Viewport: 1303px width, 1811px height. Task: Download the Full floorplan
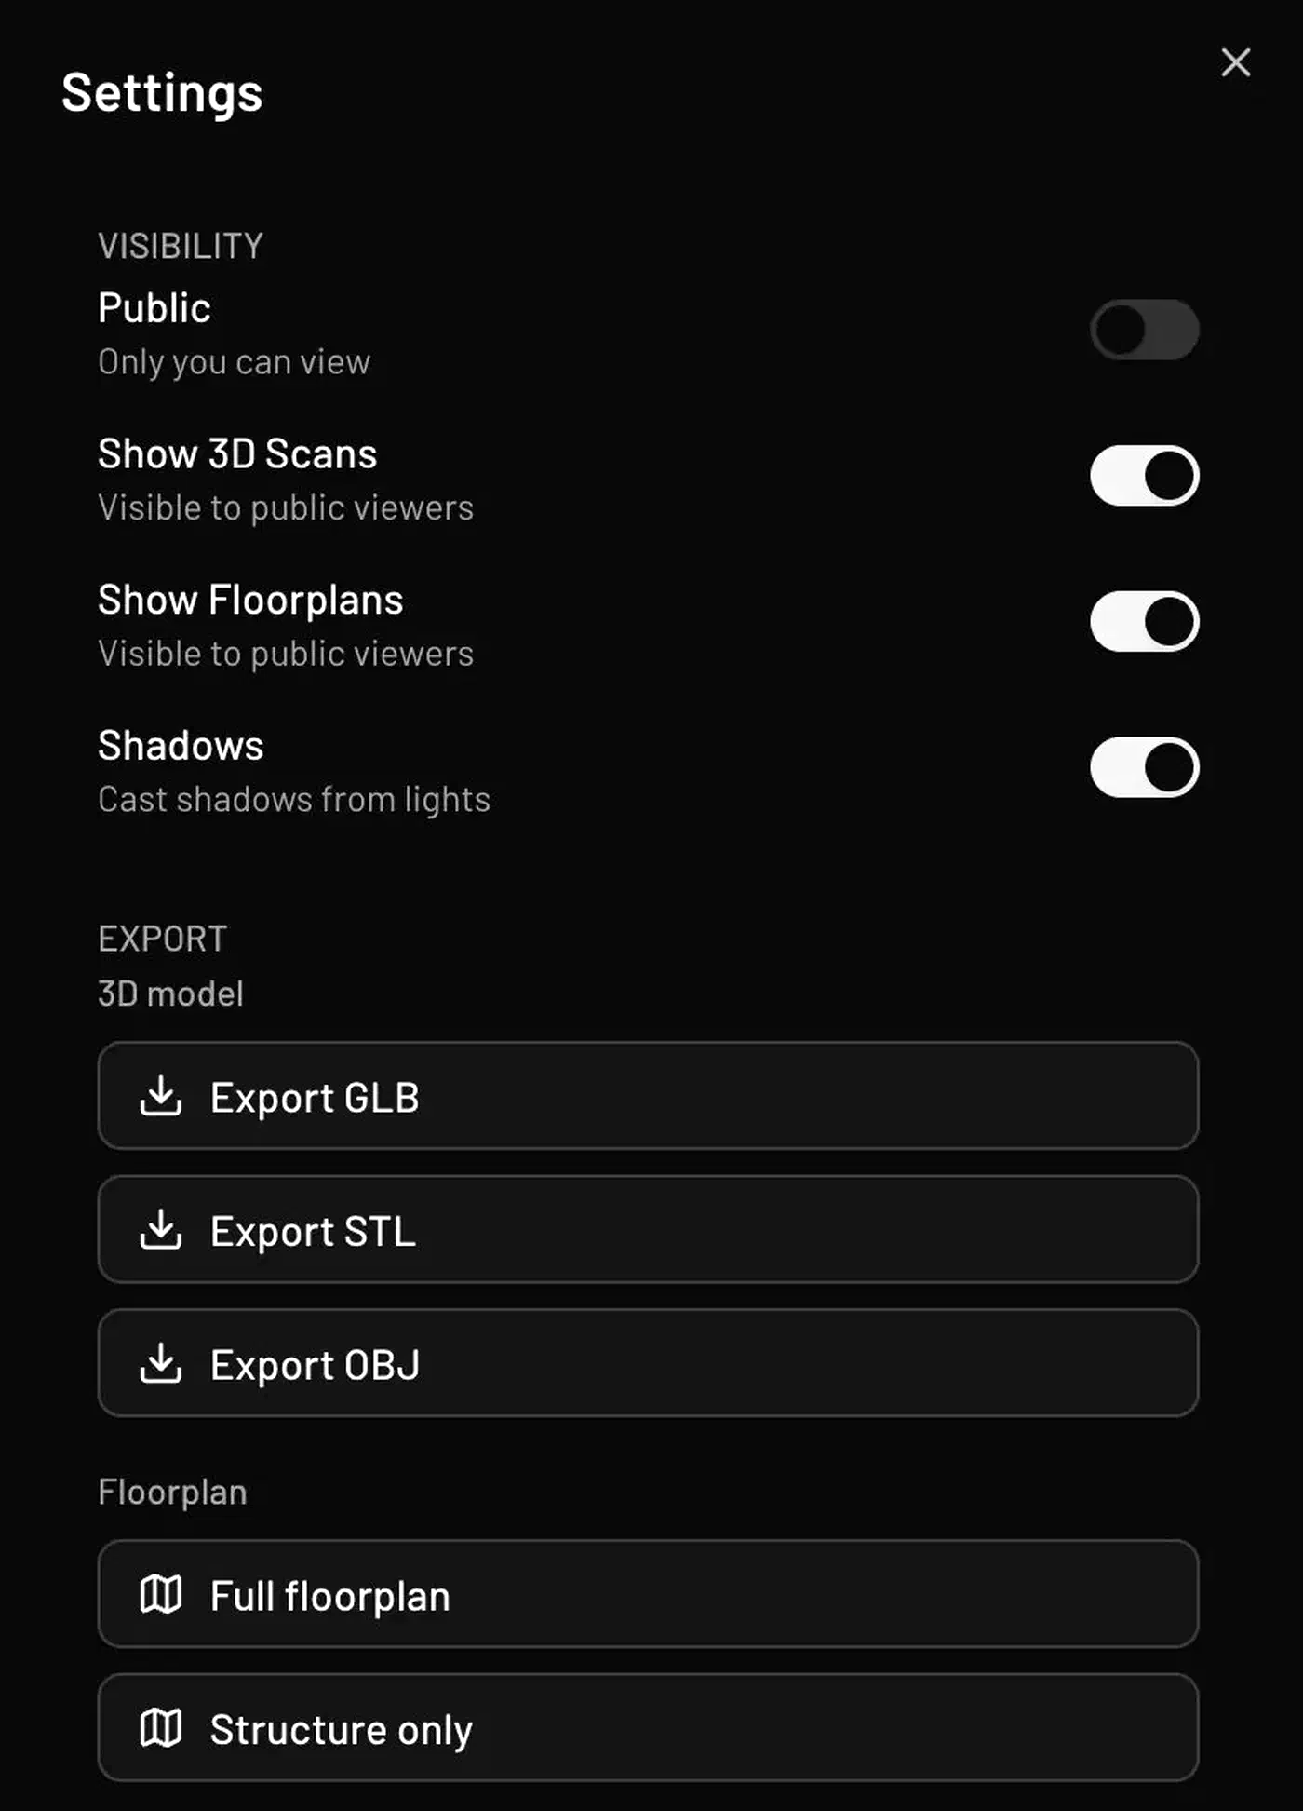click(x=648, y=1594)
